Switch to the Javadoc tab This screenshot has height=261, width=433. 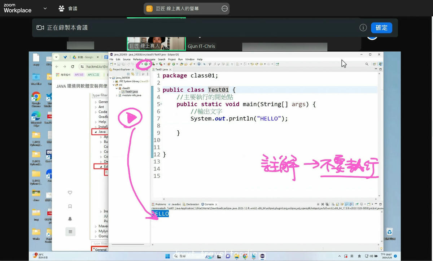click(174, 204)
